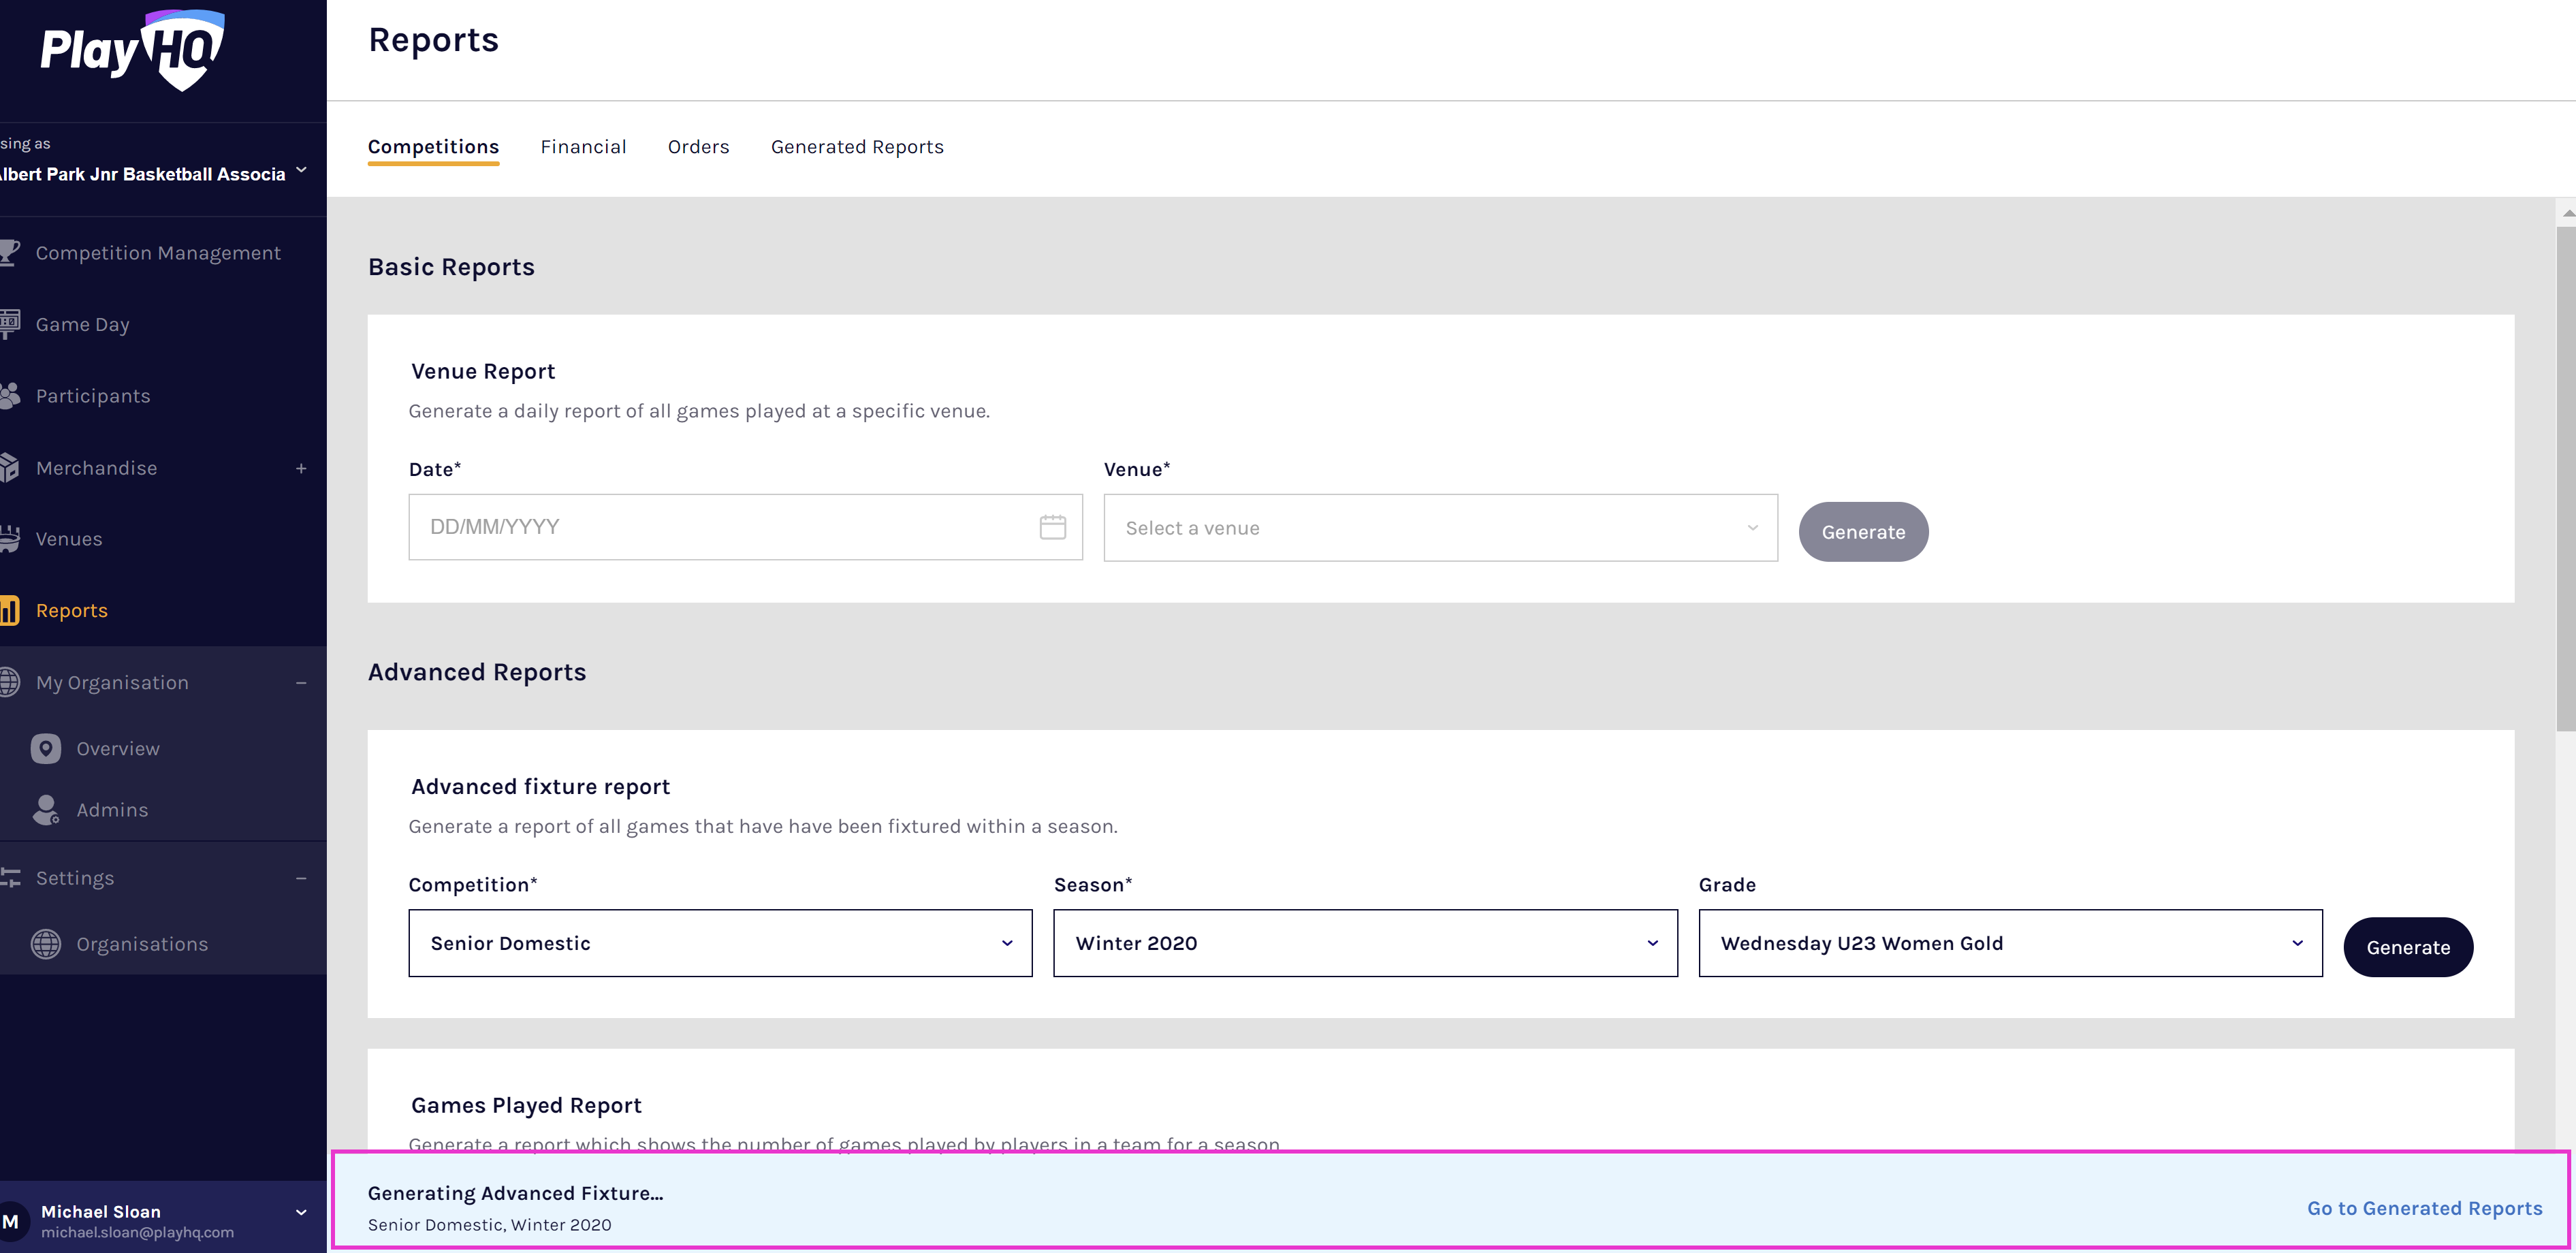Collapse the My Organisation section
This screenshot has height=1253, width=2576.
tap(301, 683)
